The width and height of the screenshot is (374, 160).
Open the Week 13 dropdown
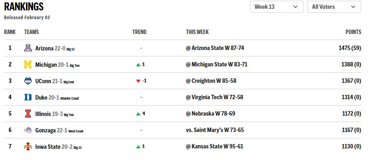[277, 7]
